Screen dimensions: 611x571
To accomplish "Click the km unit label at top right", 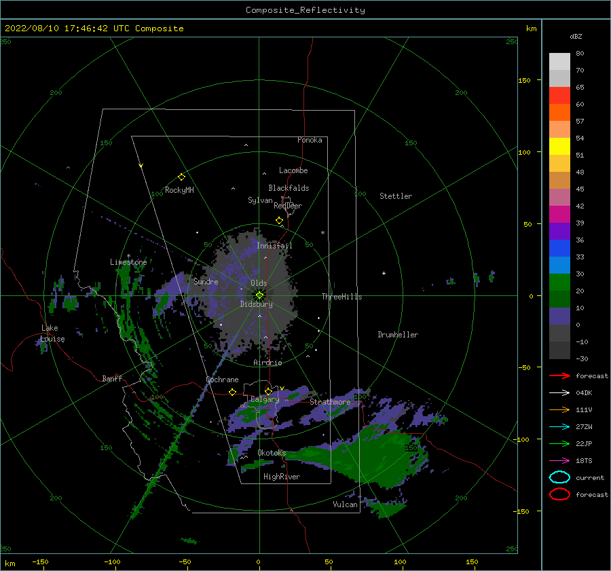I will [531, 29].
